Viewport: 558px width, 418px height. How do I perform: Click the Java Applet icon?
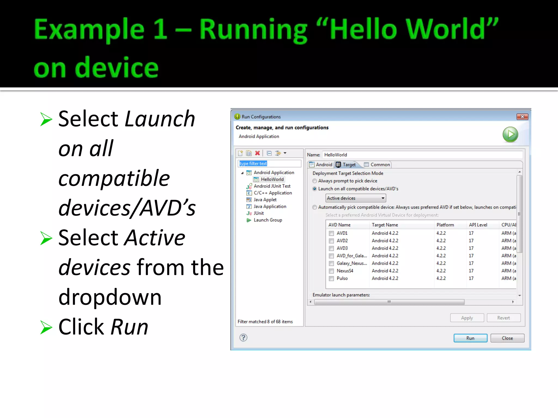(249, 200)
